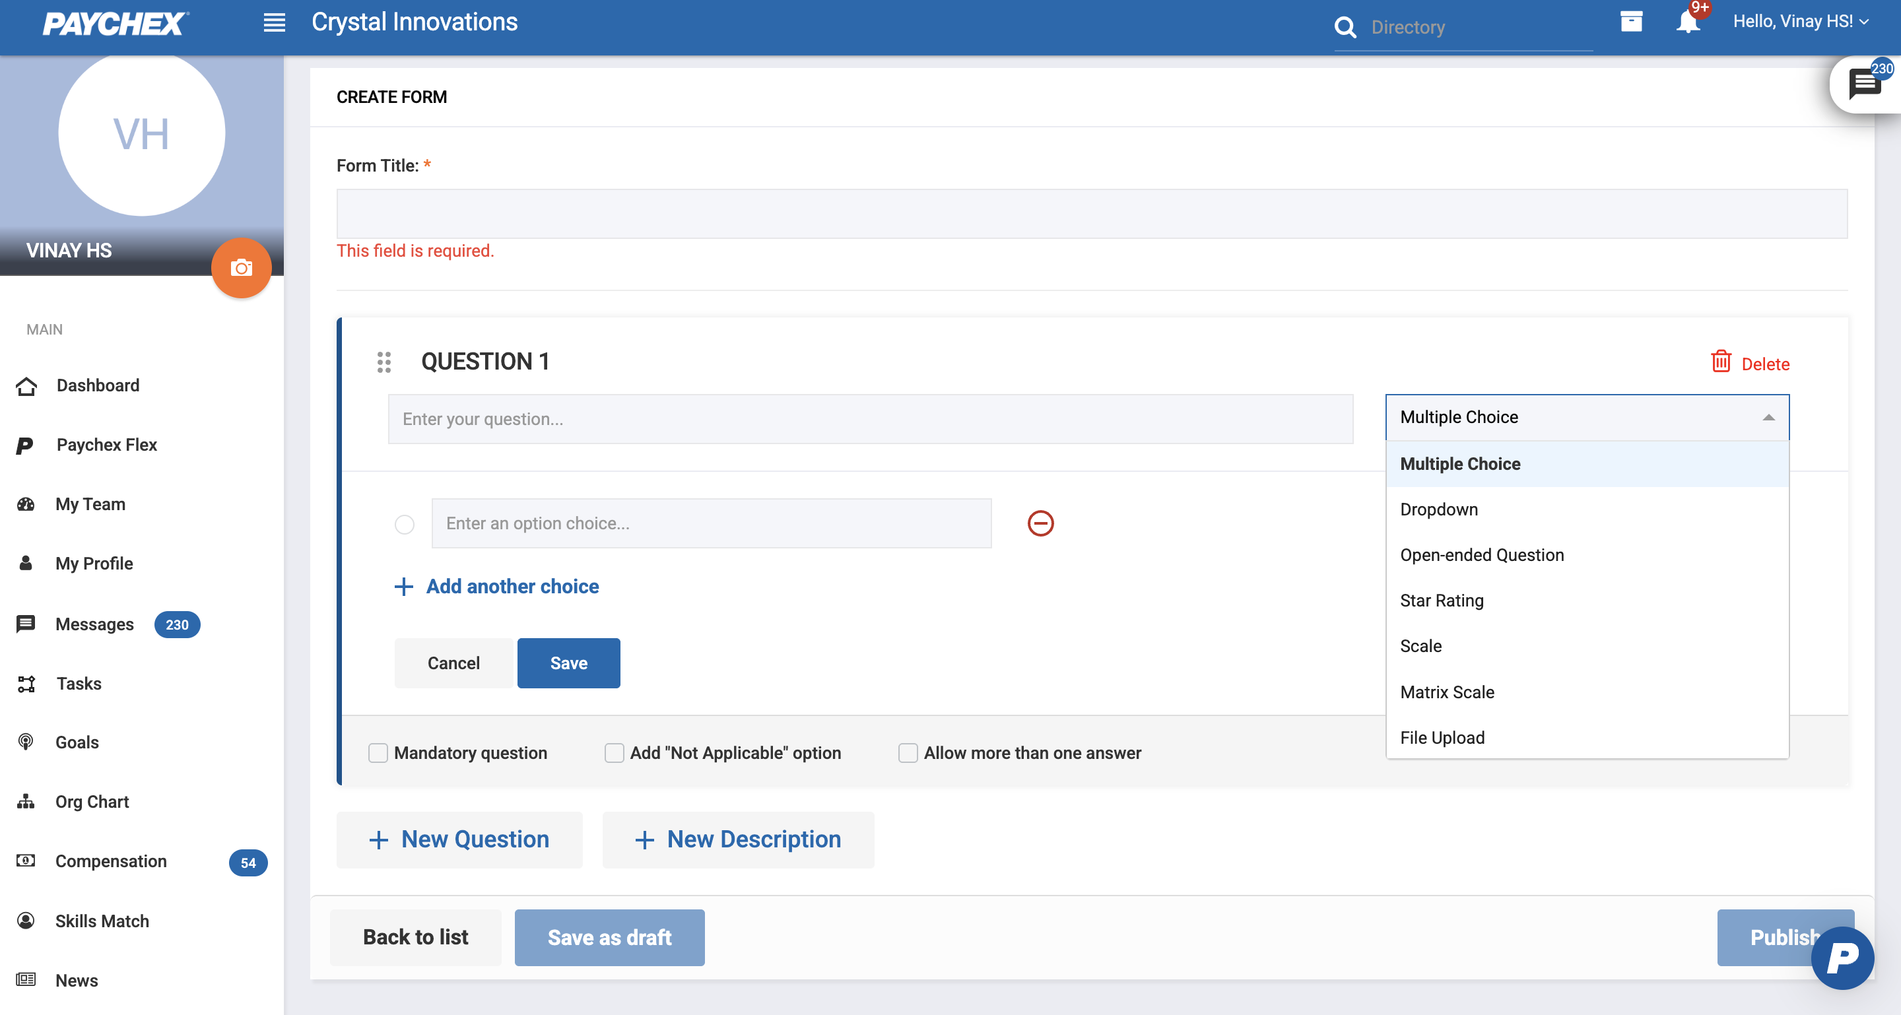This screenshot has width=1901, height=1015.
Task: Open Compensation in the sidebar
Action: click(x=111, y=861)
